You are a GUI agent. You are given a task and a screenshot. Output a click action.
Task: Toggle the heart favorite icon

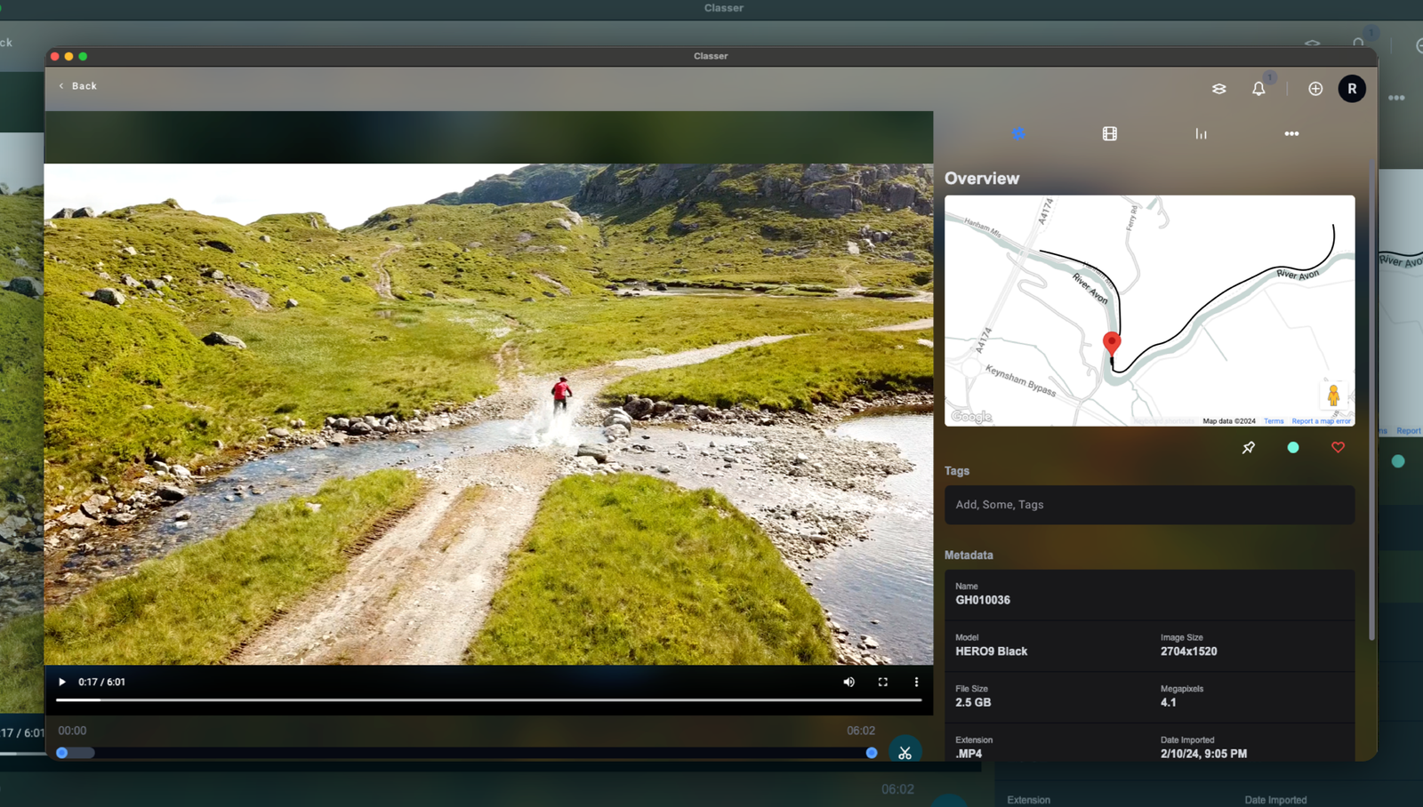coord(1338,448)
